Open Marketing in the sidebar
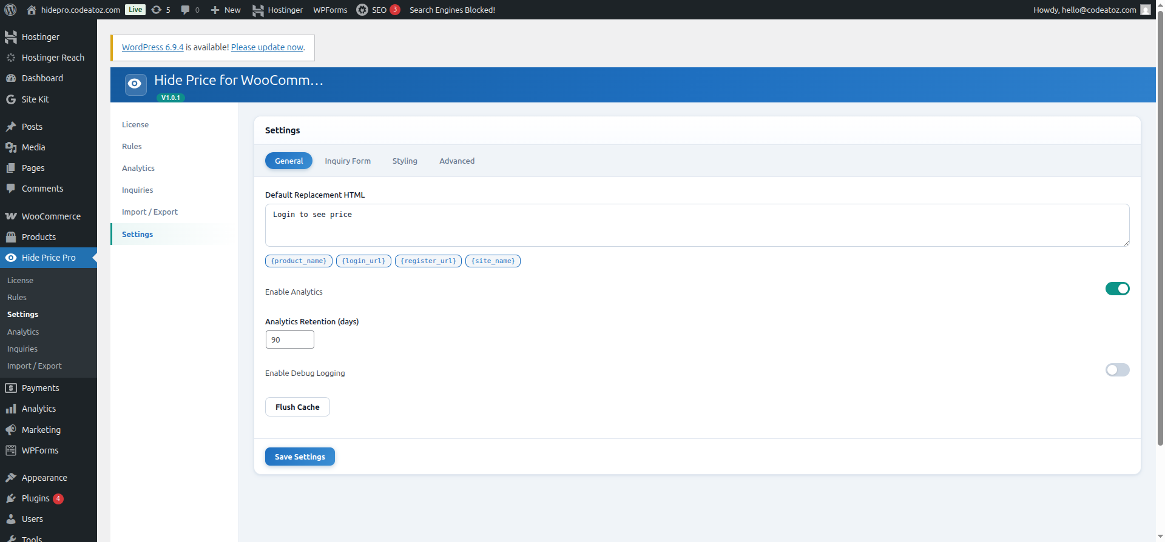Image resolution: width=1165 pixels, height=542 pixels. 49,430
